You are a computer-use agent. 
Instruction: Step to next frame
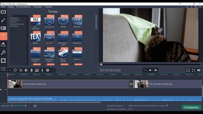(x=156, y=70)
